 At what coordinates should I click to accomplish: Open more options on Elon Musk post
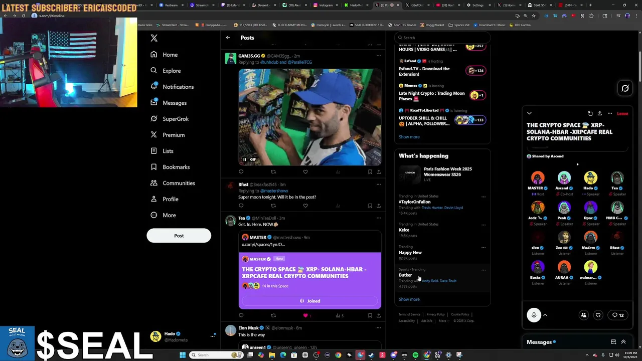pyautogui.click(x=379, y=328)
